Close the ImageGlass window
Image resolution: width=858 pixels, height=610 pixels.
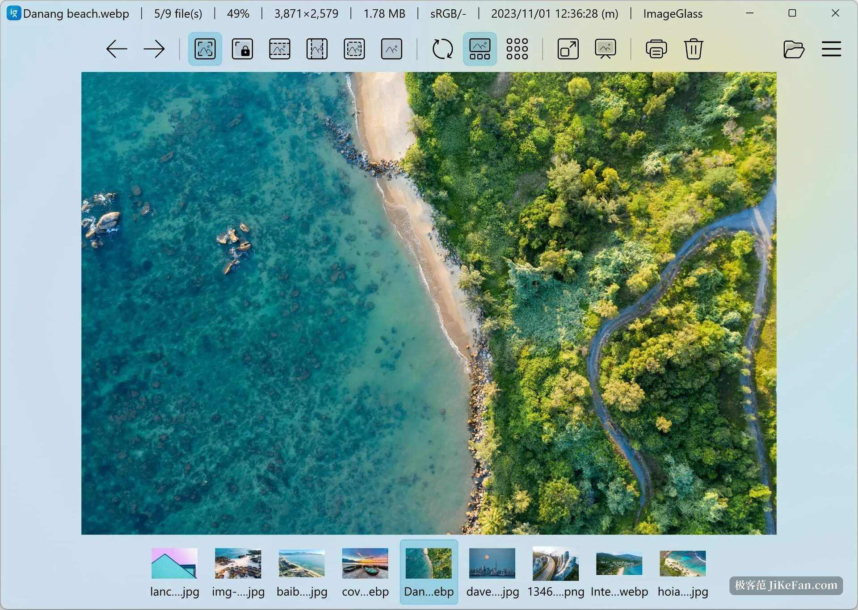click(835, 13)
